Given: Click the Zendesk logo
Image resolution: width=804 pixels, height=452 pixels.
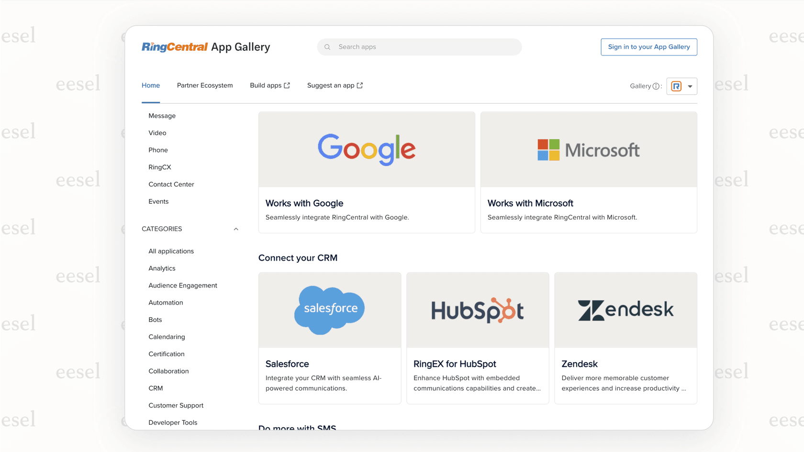Looking at the screenshot, I should click(x=625, y=309).
